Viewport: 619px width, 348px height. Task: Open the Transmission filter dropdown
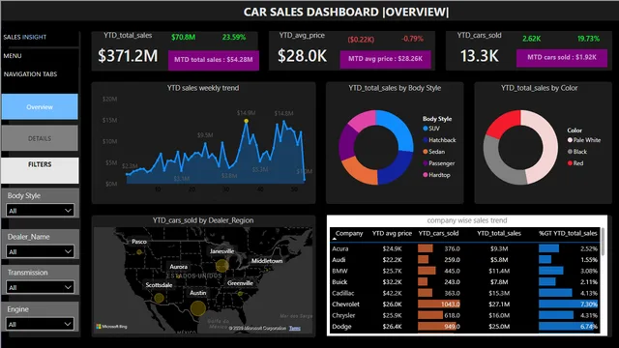[x=40, y=287]
